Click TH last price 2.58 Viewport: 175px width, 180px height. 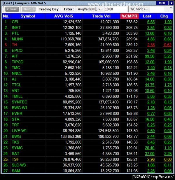[x=151, y=45]
